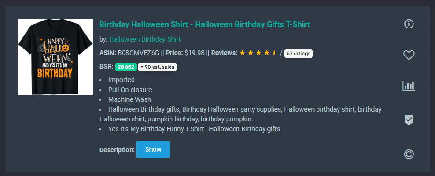Open the product info circle icon
This screenshot has width=435, height=176.
click(409, 24)
